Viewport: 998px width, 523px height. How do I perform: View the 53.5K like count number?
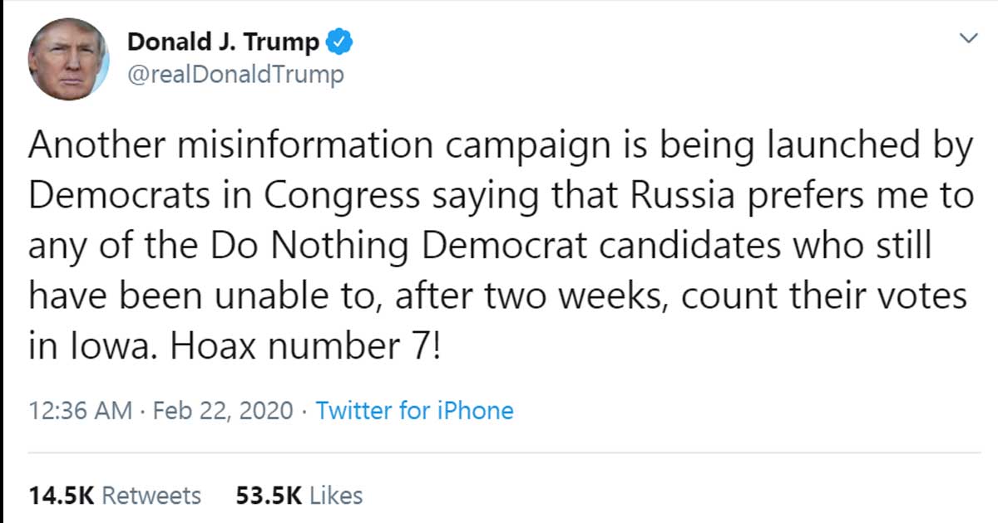click(269, 496)
